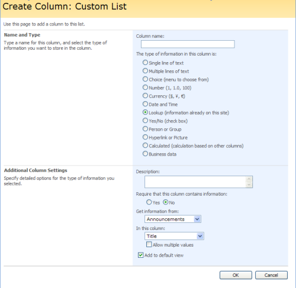Select the Currency radio option
This screenshot has width=296, height=288.
tap(145, 96)
